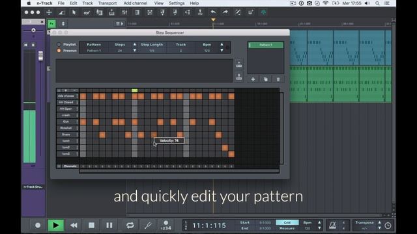
Task: Open the File menu
Action: pos(61,3)
